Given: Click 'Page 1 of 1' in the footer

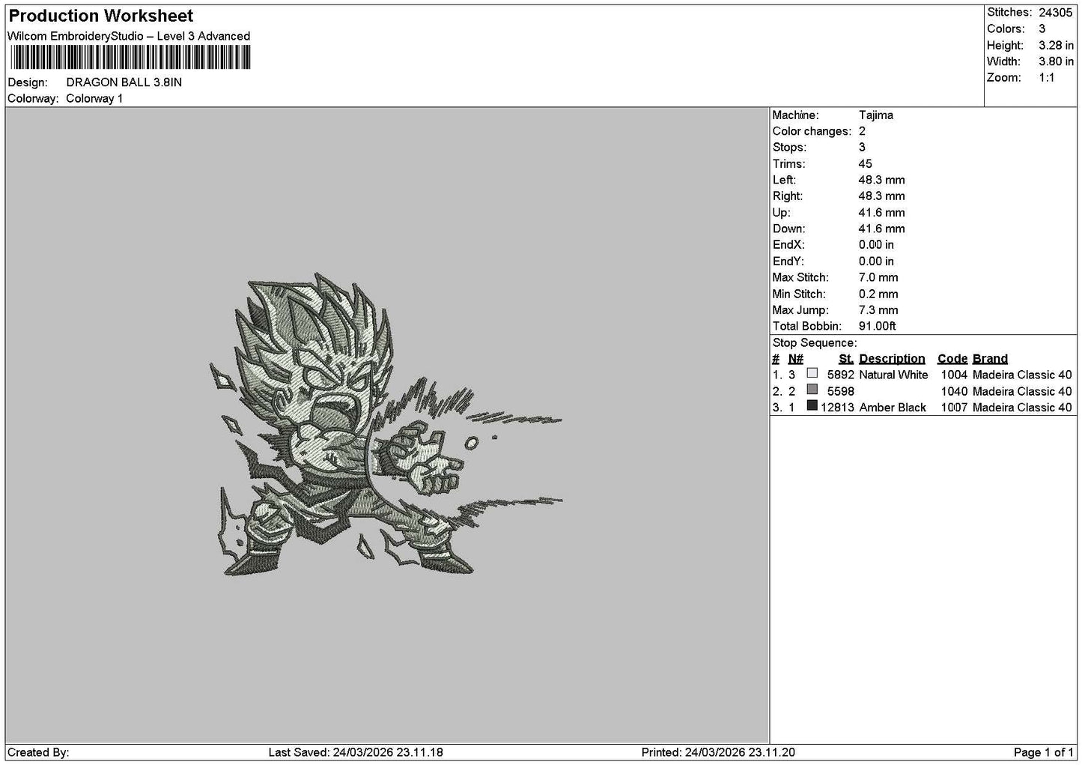Looking at the screenshot, I should 1044,752.
